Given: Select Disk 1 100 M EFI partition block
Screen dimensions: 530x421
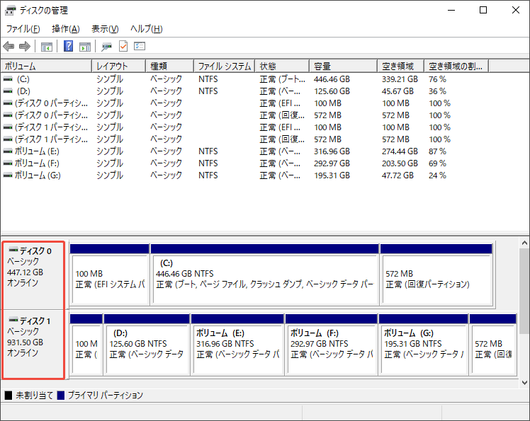Looking at the screenshot, I should point(86,345).
